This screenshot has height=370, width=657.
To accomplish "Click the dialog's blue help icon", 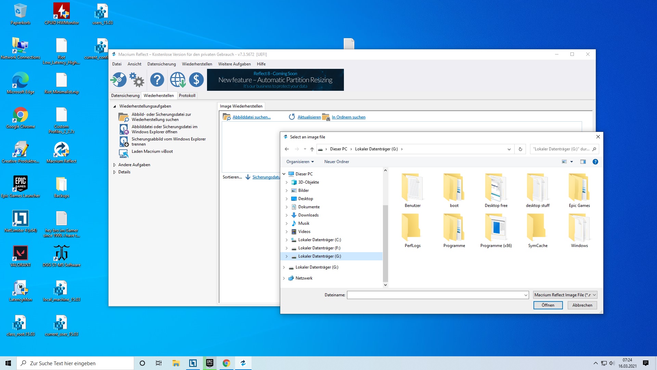I will pos(595,162).
